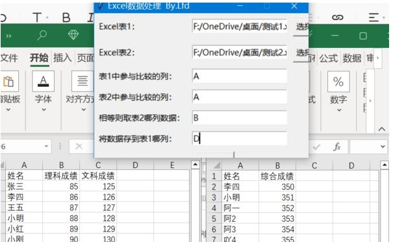
Task: Click the Excel表1 file path field
Action: tap(239, 27)
